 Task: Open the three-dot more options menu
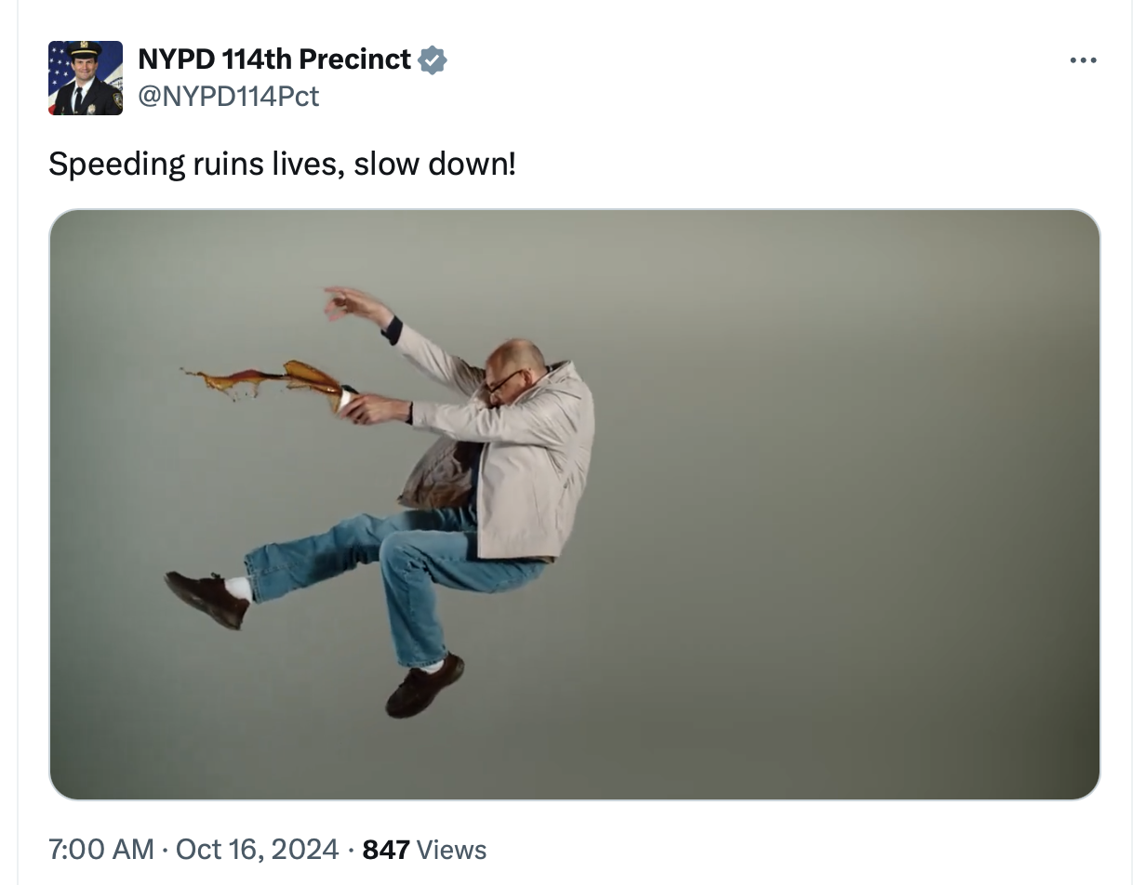pyautogui.click(x=1083, y=60)
